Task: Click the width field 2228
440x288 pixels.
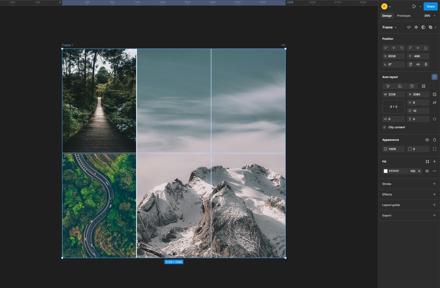Action: [x=394, y=94]
